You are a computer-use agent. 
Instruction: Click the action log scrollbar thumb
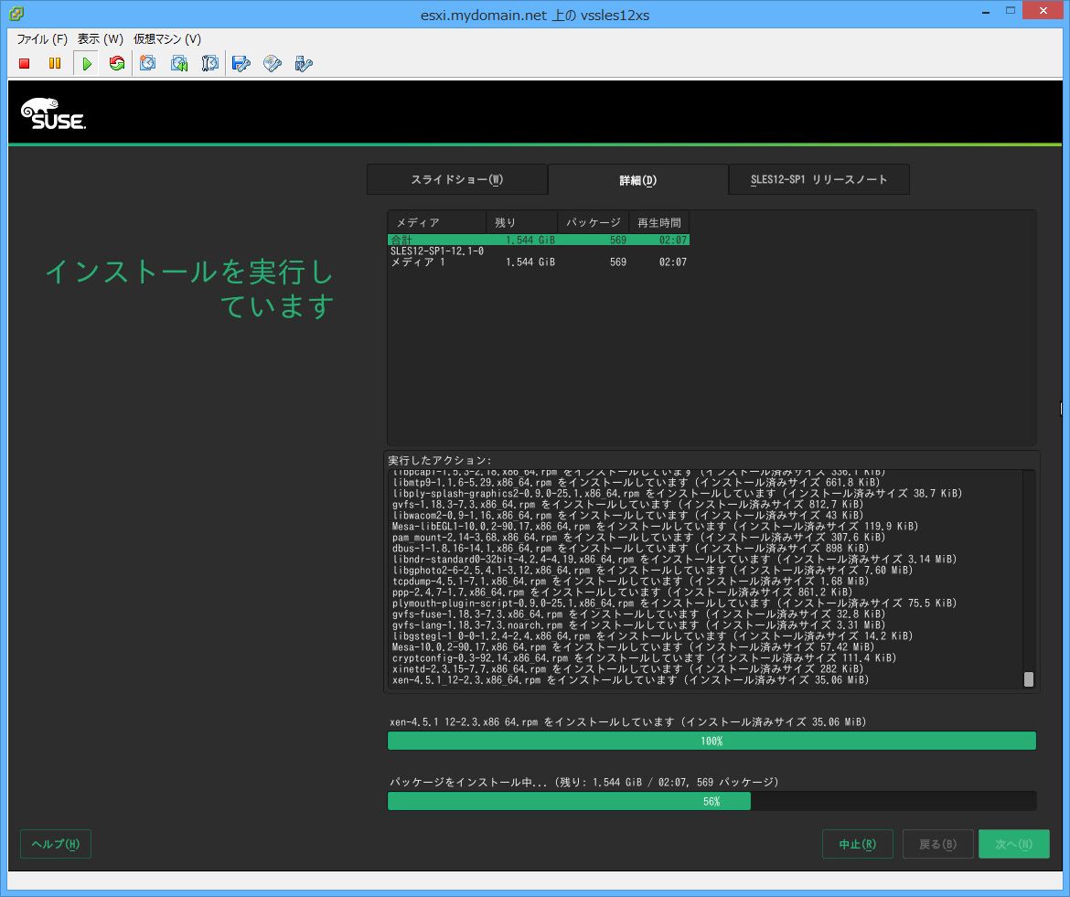[1028, 679]
